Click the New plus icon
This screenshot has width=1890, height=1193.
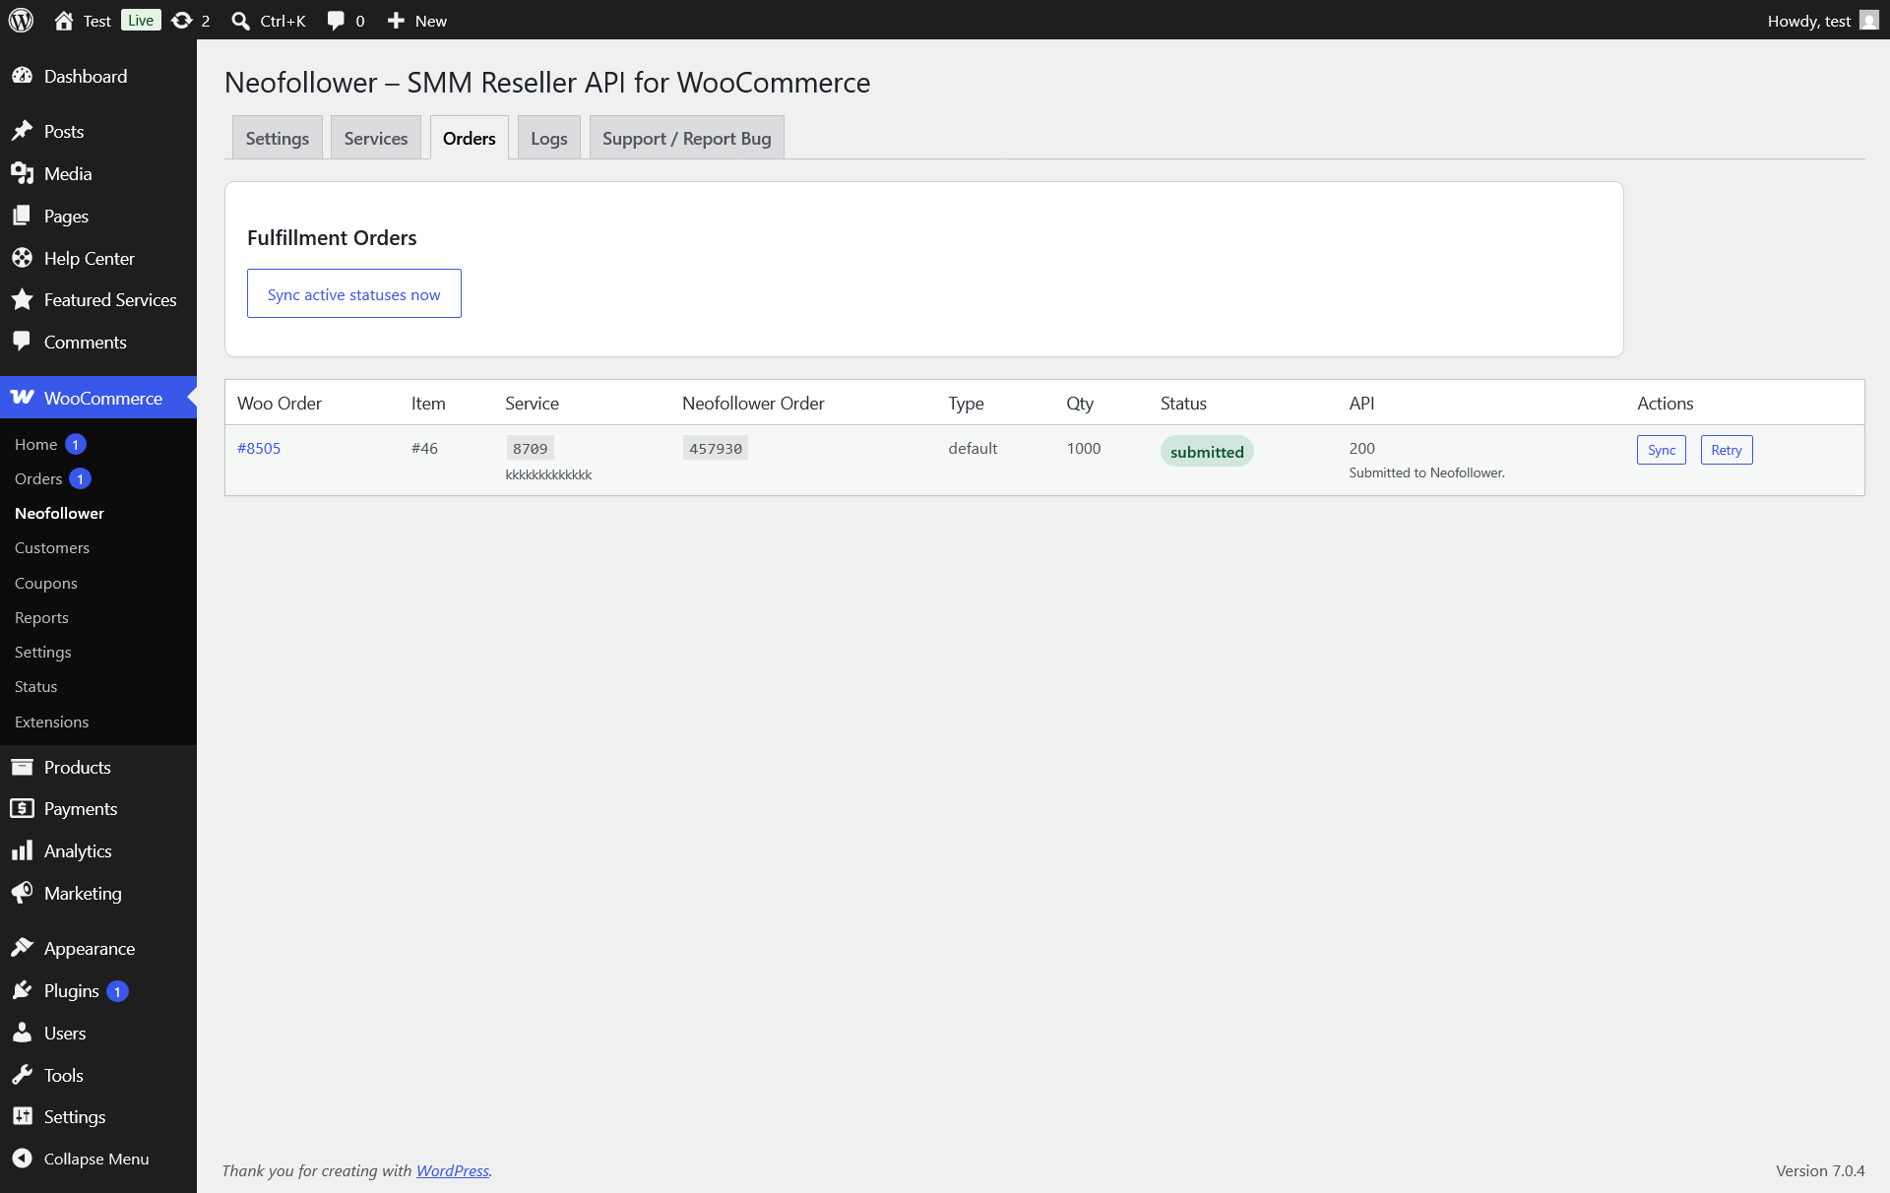point(396,21)
